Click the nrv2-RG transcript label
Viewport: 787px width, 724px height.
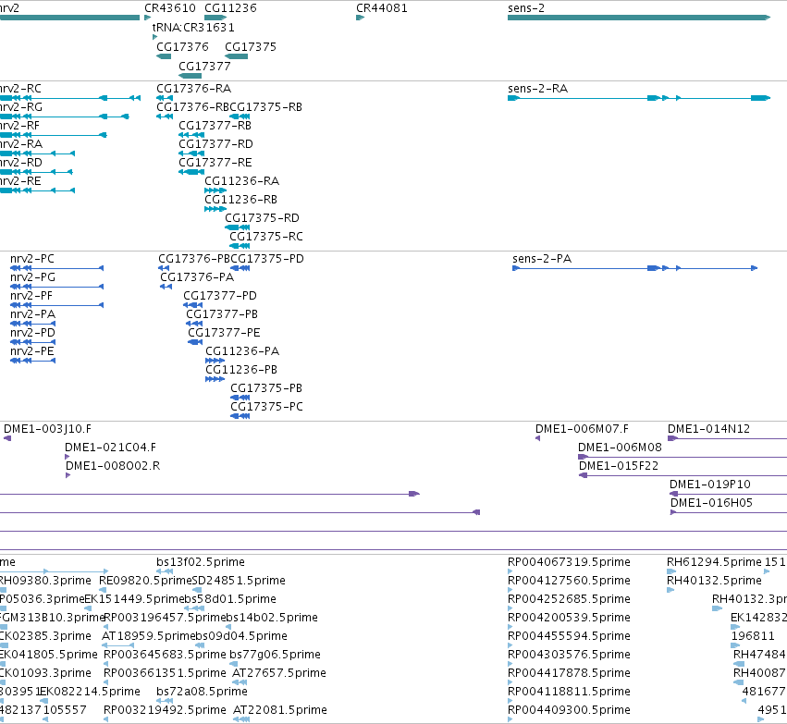[x=20, y=107]
